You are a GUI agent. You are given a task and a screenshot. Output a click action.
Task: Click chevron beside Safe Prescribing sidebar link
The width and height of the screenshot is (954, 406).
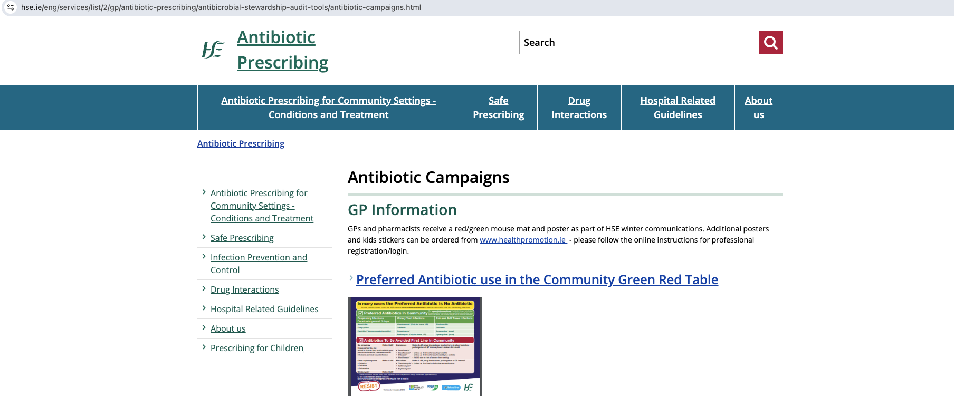coord(204,237)
